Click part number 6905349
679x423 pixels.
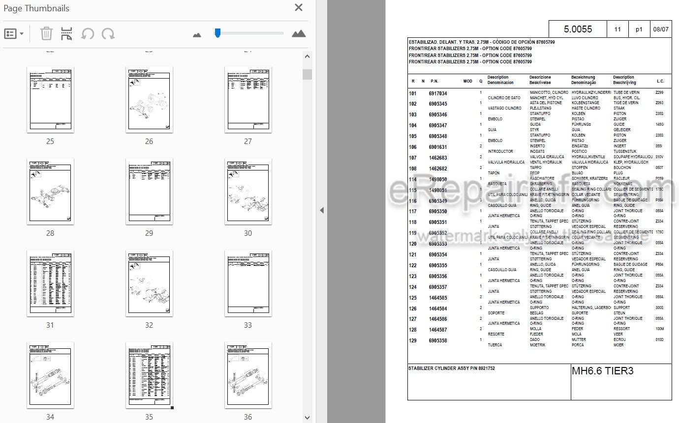[x=438, y=201]
